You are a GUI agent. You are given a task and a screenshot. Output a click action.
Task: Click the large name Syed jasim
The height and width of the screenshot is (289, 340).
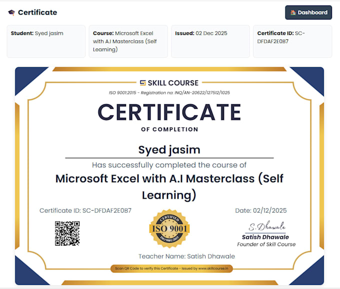point(169,150)
